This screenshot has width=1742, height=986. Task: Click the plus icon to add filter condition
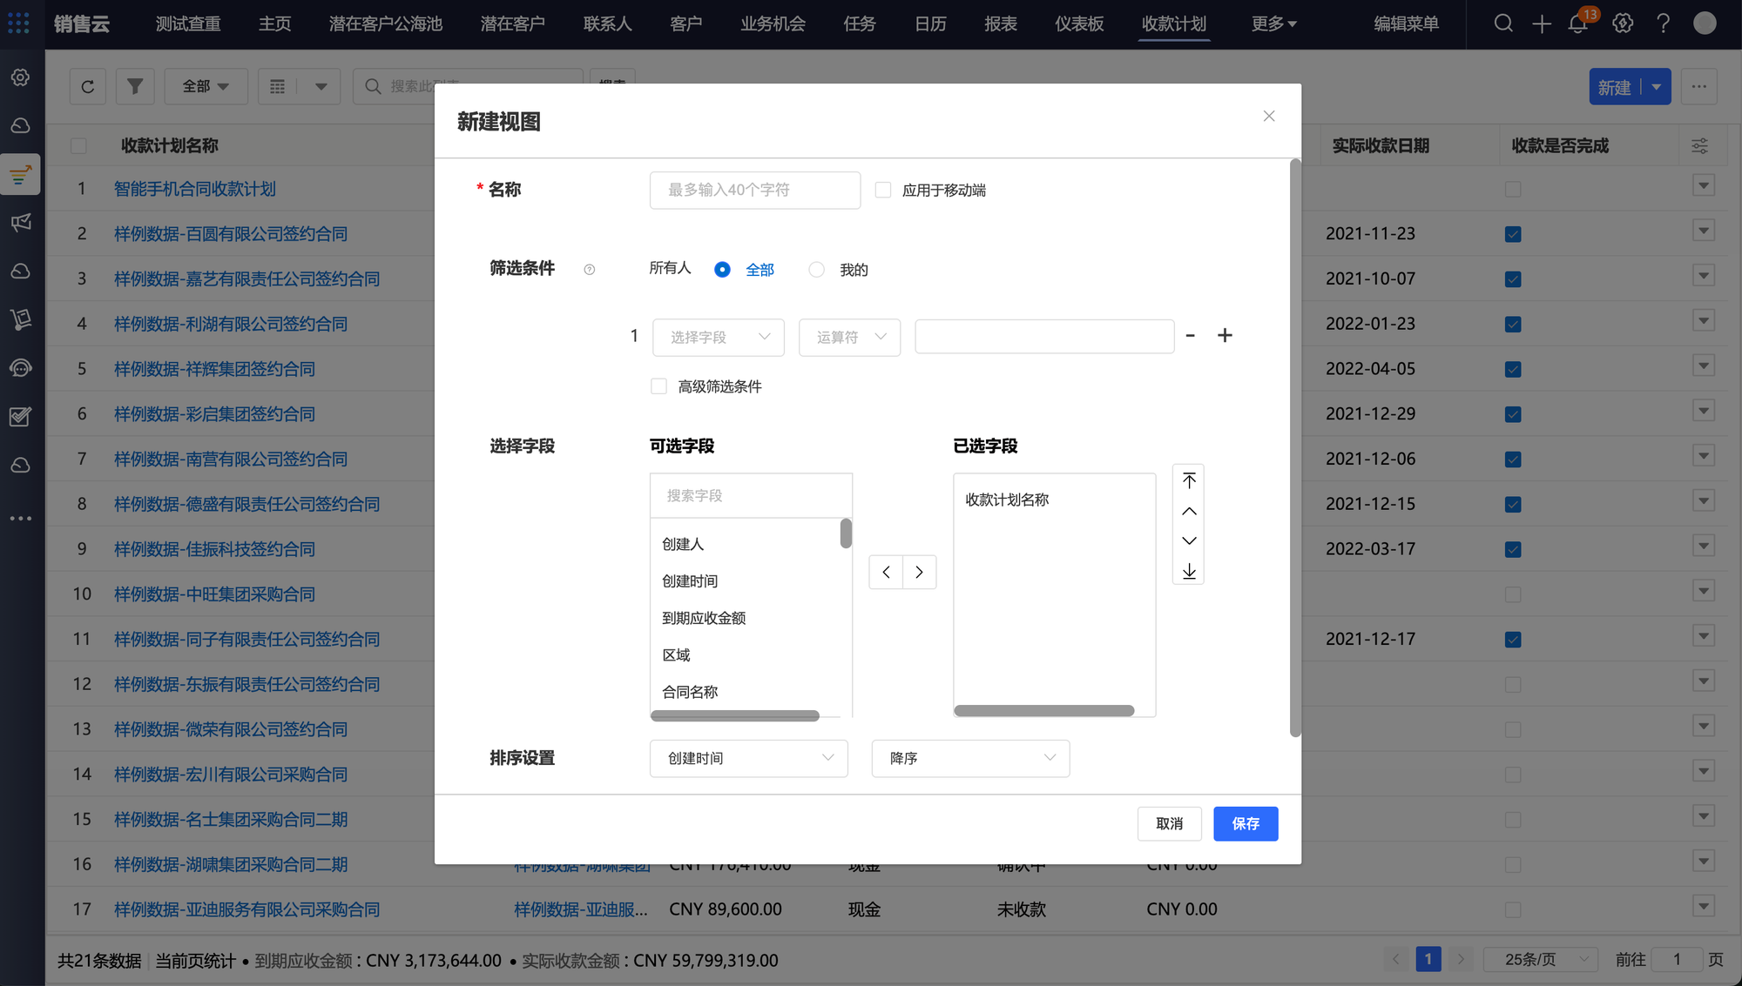(x=1225, y=336)
